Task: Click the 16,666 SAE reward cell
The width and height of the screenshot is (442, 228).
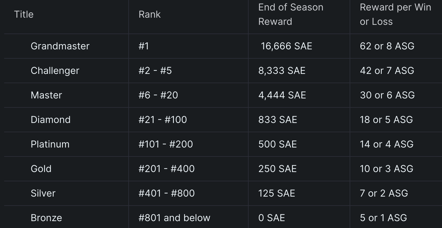Action: [x=286, y=46]
